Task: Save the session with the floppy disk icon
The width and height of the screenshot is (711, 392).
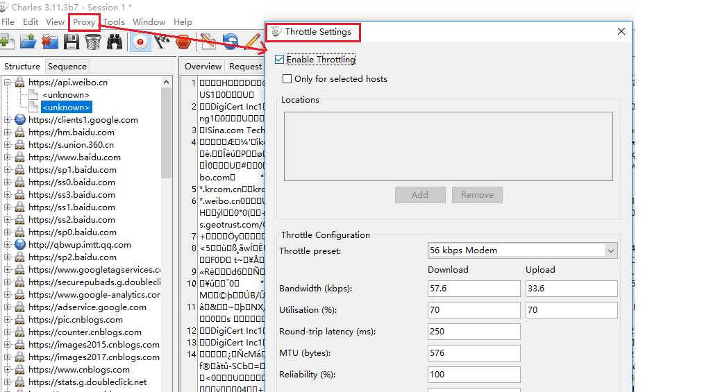Action: 72,42
